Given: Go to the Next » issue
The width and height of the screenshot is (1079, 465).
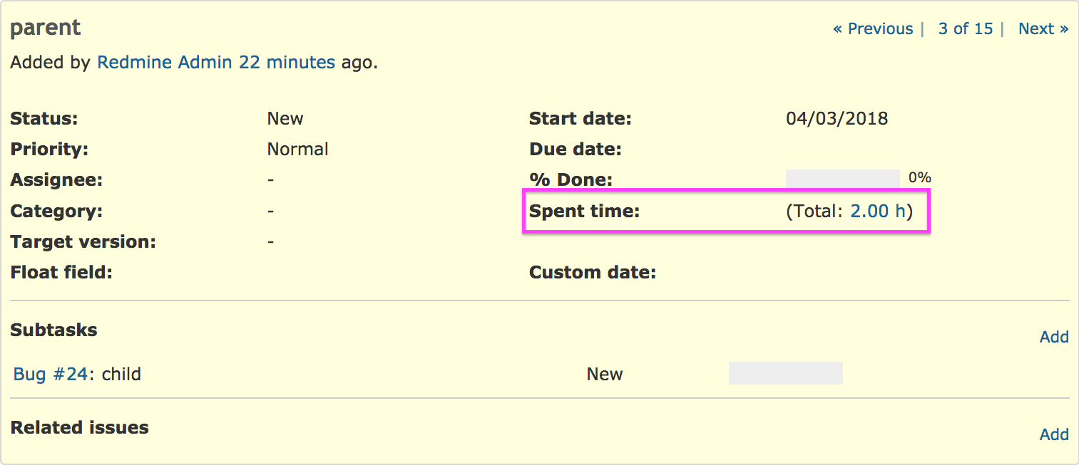Looking at the screenshot, I should pos(1043,29).
